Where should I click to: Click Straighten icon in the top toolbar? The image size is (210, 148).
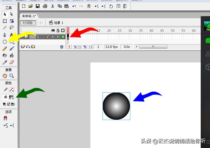pyautogui.click(x=103, y=6)
